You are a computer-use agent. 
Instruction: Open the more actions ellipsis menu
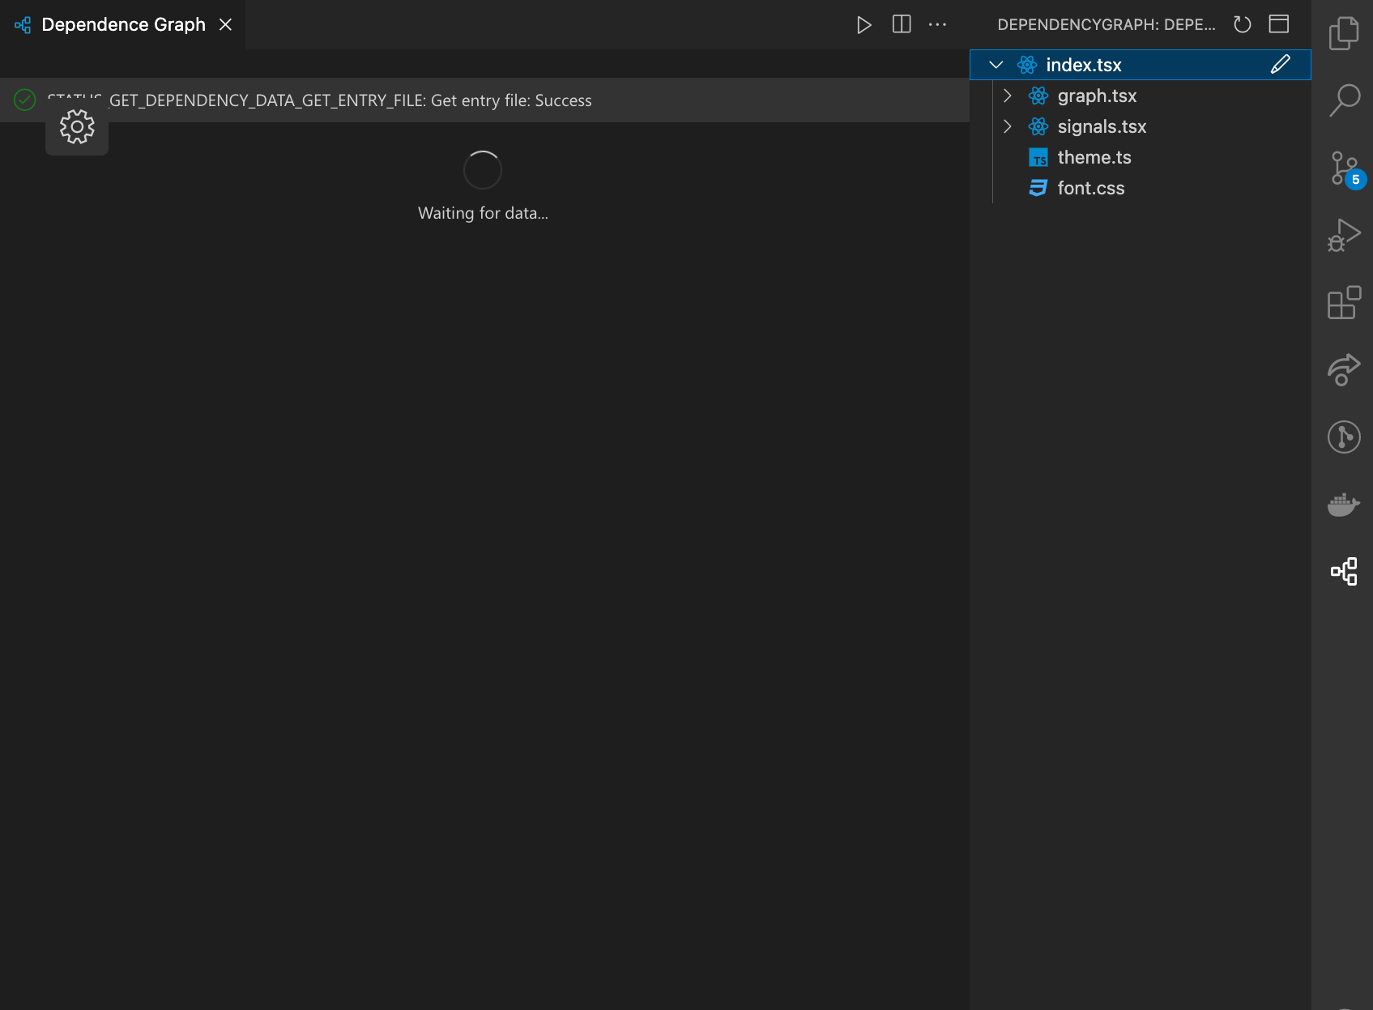click(x=937, y=24)
